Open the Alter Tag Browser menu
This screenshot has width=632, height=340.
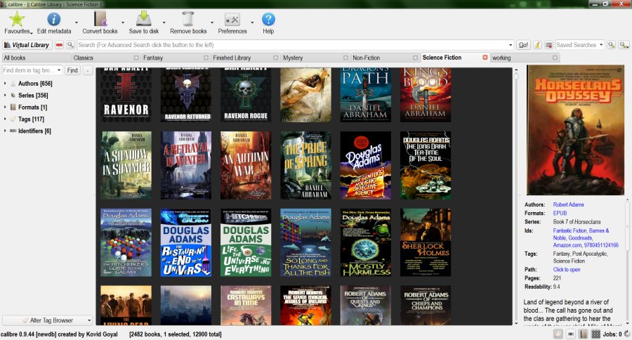48,320
